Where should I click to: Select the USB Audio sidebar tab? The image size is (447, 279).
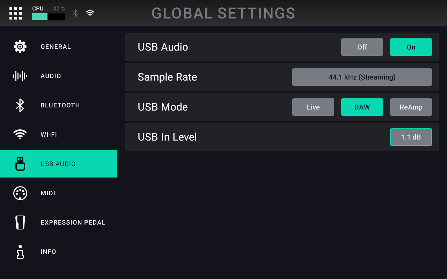click(x=58, y=164)
